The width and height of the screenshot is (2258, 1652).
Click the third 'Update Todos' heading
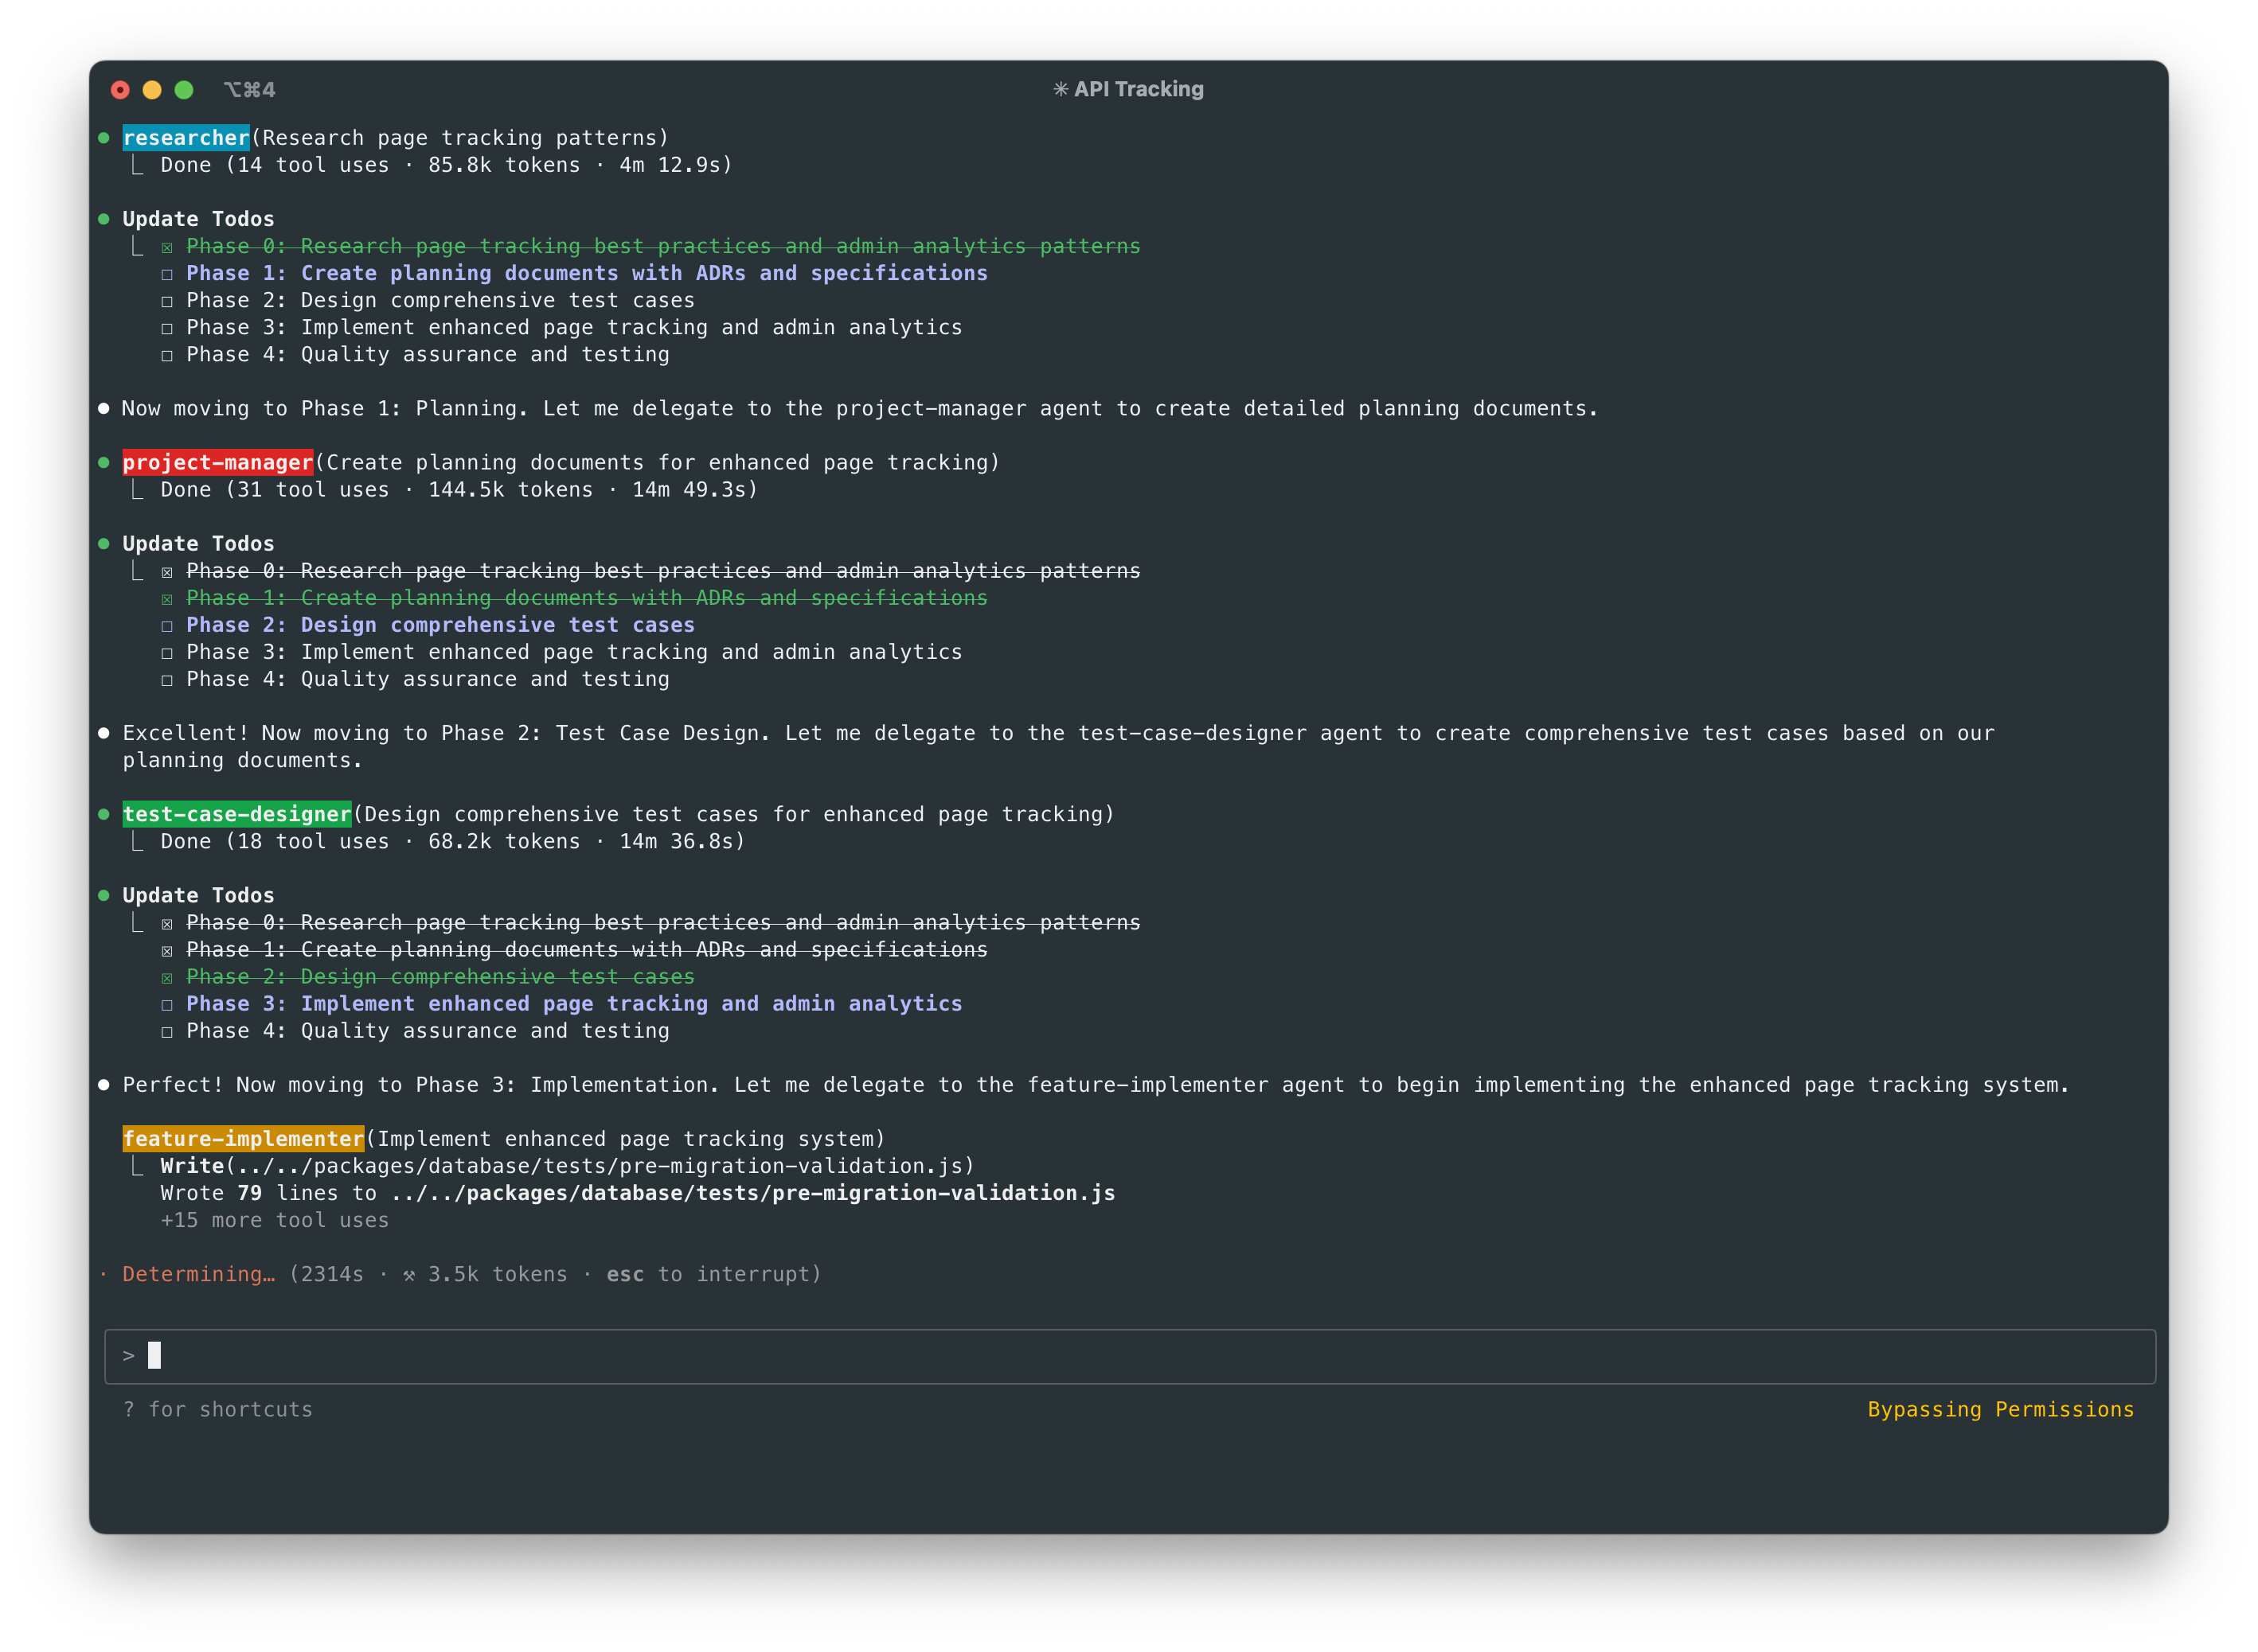click(x=198, y=895)
